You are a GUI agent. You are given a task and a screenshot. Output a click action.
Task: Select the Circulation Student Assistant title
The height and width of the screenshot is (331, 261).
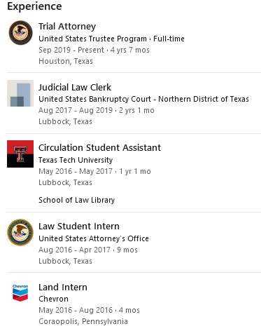point(99,148)
